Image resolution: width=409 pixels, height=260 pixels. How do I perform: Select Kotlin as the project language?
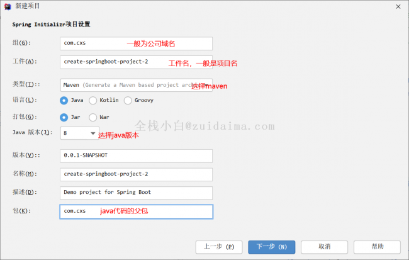(x=93, y=100)
